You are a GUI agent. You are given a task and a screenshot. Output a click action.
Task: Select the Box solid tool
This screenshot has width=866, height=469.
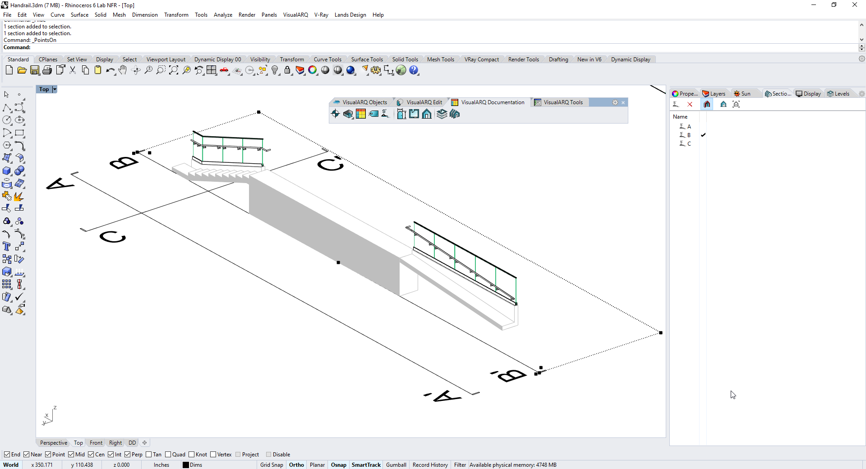7,171
